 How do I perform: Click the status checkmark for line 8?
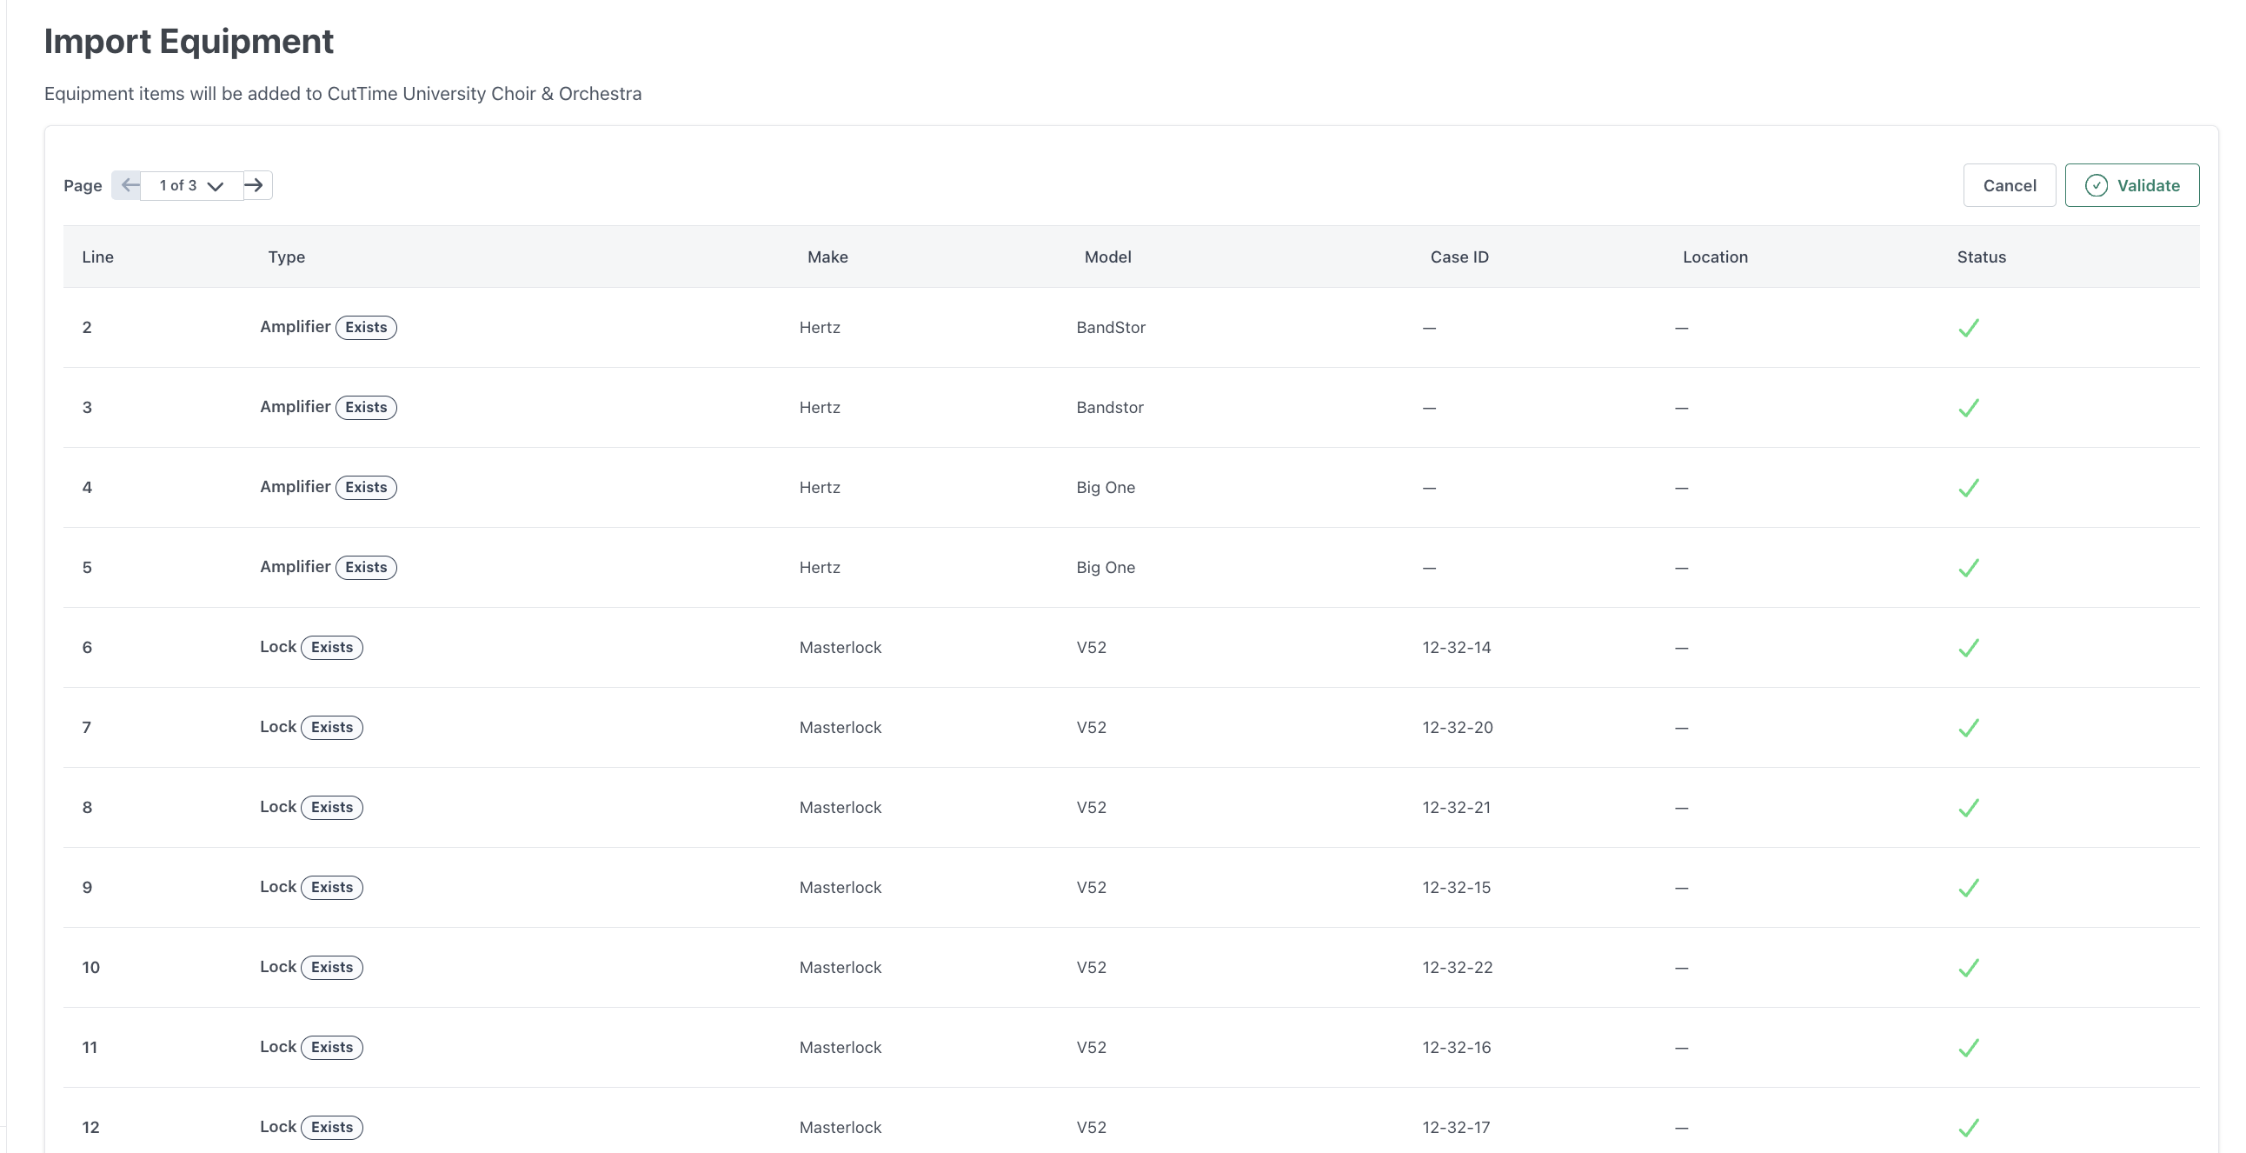coord(1968,809)
